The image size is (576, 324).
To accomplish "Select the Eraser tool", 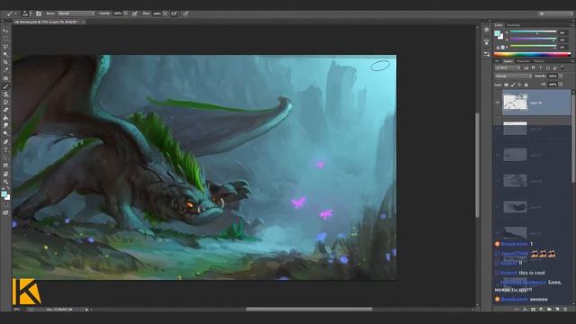I will click(5, 110).
